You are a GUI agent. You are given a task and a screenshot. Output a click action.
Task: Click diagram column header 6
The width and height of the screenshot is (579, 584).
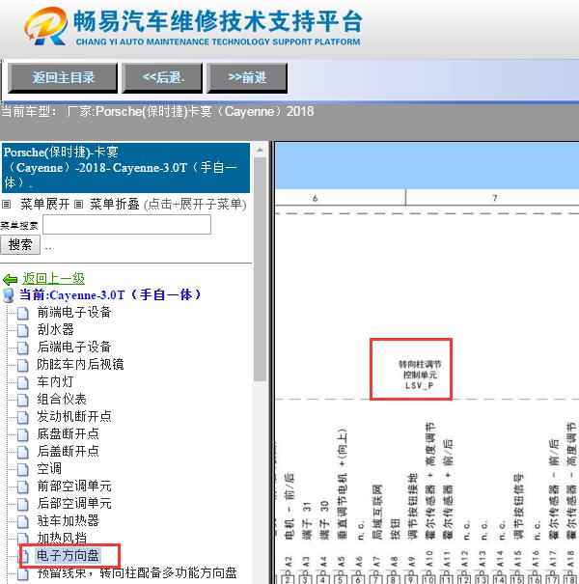click(x=315, y=198)
